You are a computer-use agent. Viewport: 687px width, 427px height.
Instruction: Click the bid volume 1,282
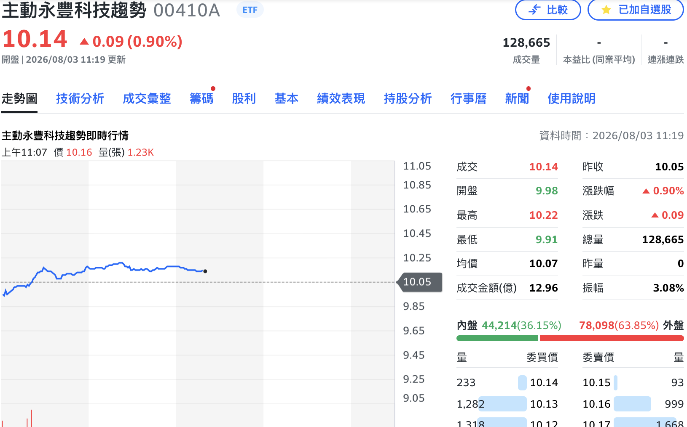(x=471, y=404)
